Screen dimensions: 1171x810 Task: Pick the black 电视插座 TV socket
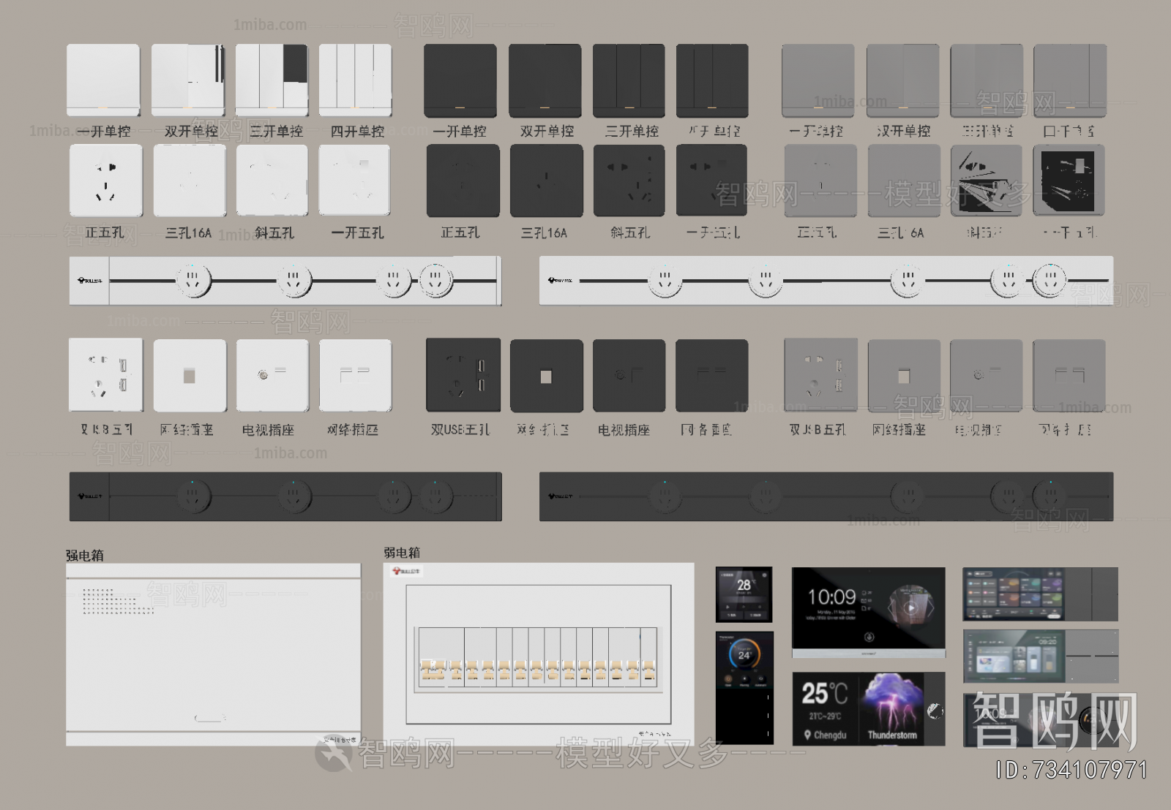tap(629, 376)
